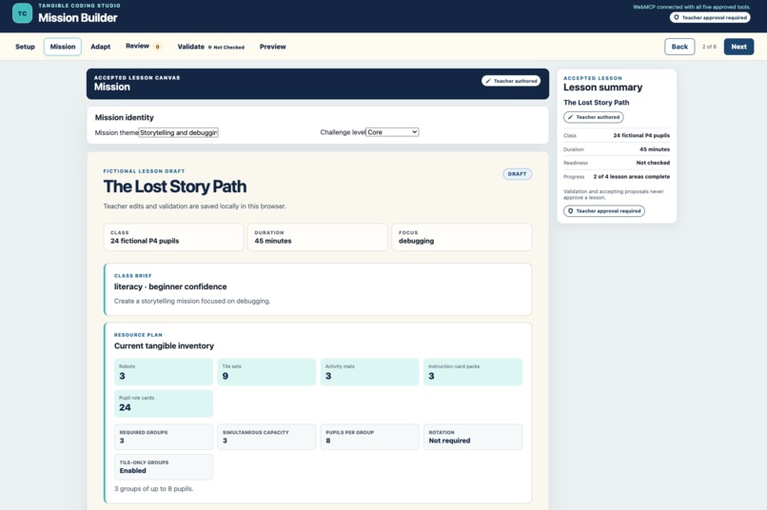Click Teacher authored badge in Lesson summary
The height and width of the screenshot is (510, 767).
point(594,117)
